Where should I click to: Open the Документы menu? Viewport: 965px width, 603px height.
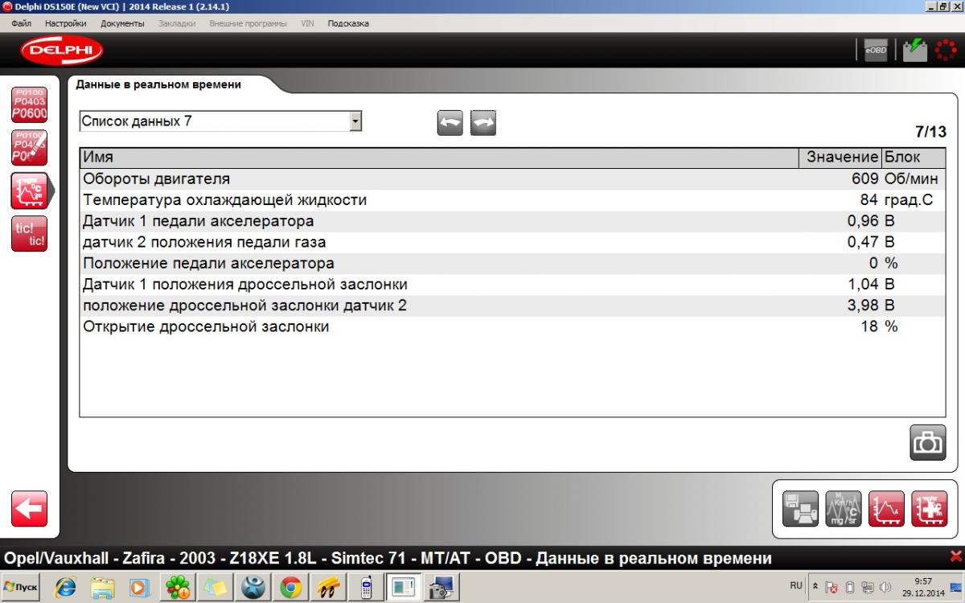(122, 23)
